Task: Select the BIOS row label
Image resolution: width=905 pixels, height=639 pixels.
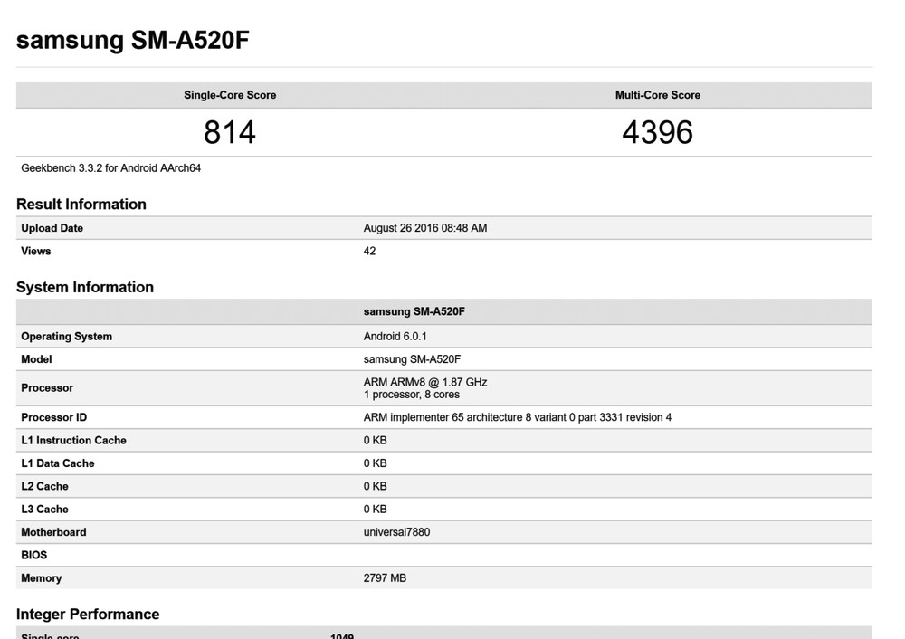Action: pyautogui.click(x=34, y=556)
